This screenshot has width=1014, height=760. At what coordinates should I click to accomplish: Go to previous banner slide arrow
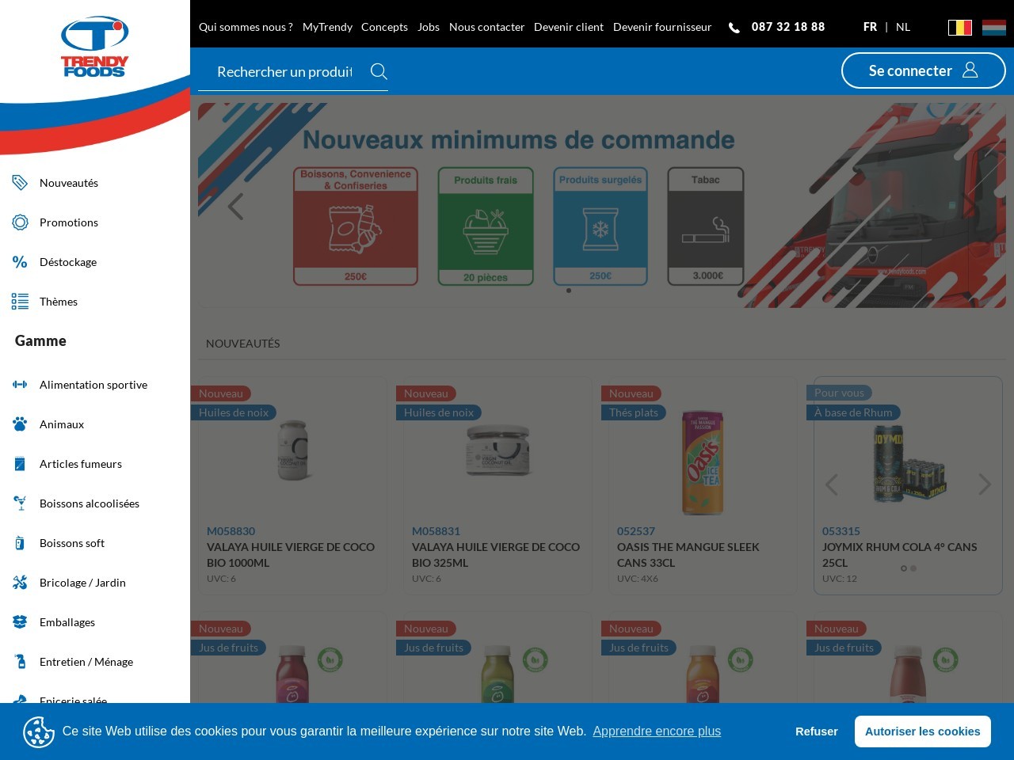click(x=235, y=207)
